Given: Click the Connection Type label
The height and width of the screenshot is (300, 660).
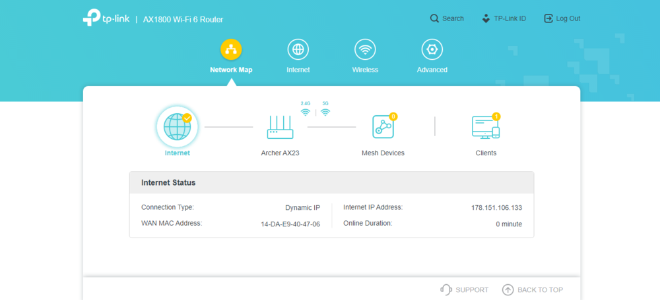Looking at the screenshot, I should 168,207.
